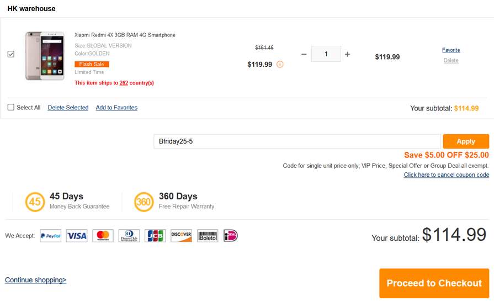Focus the coupon code input field
Screen dimensions: 494x301
click(297, 141)
